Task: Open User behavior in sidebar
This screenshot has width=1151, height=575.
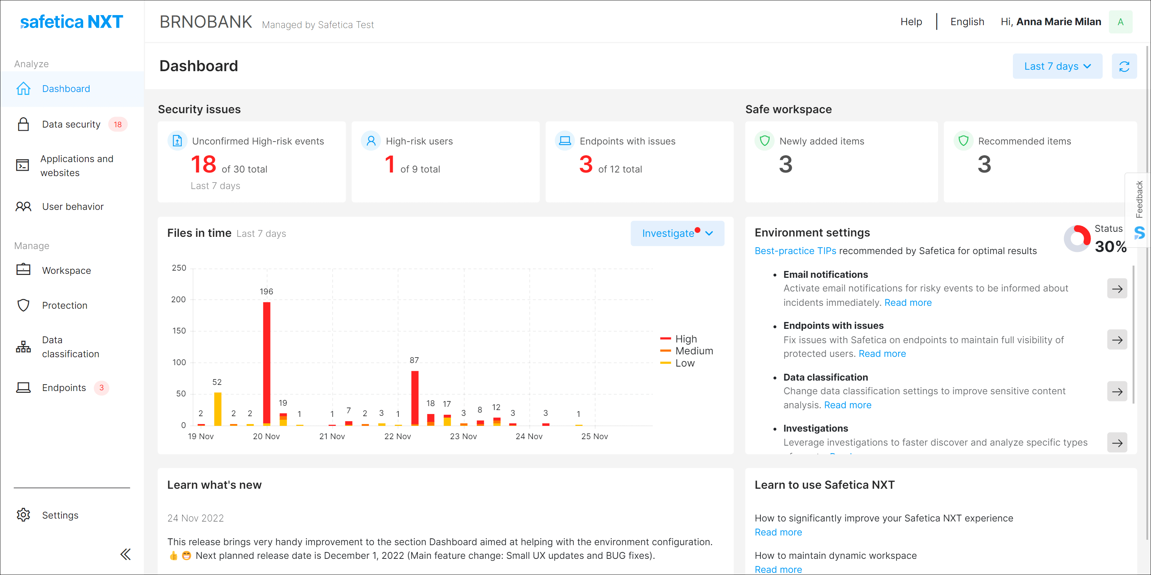Action: pyautogui.click(x=72, y=207)
